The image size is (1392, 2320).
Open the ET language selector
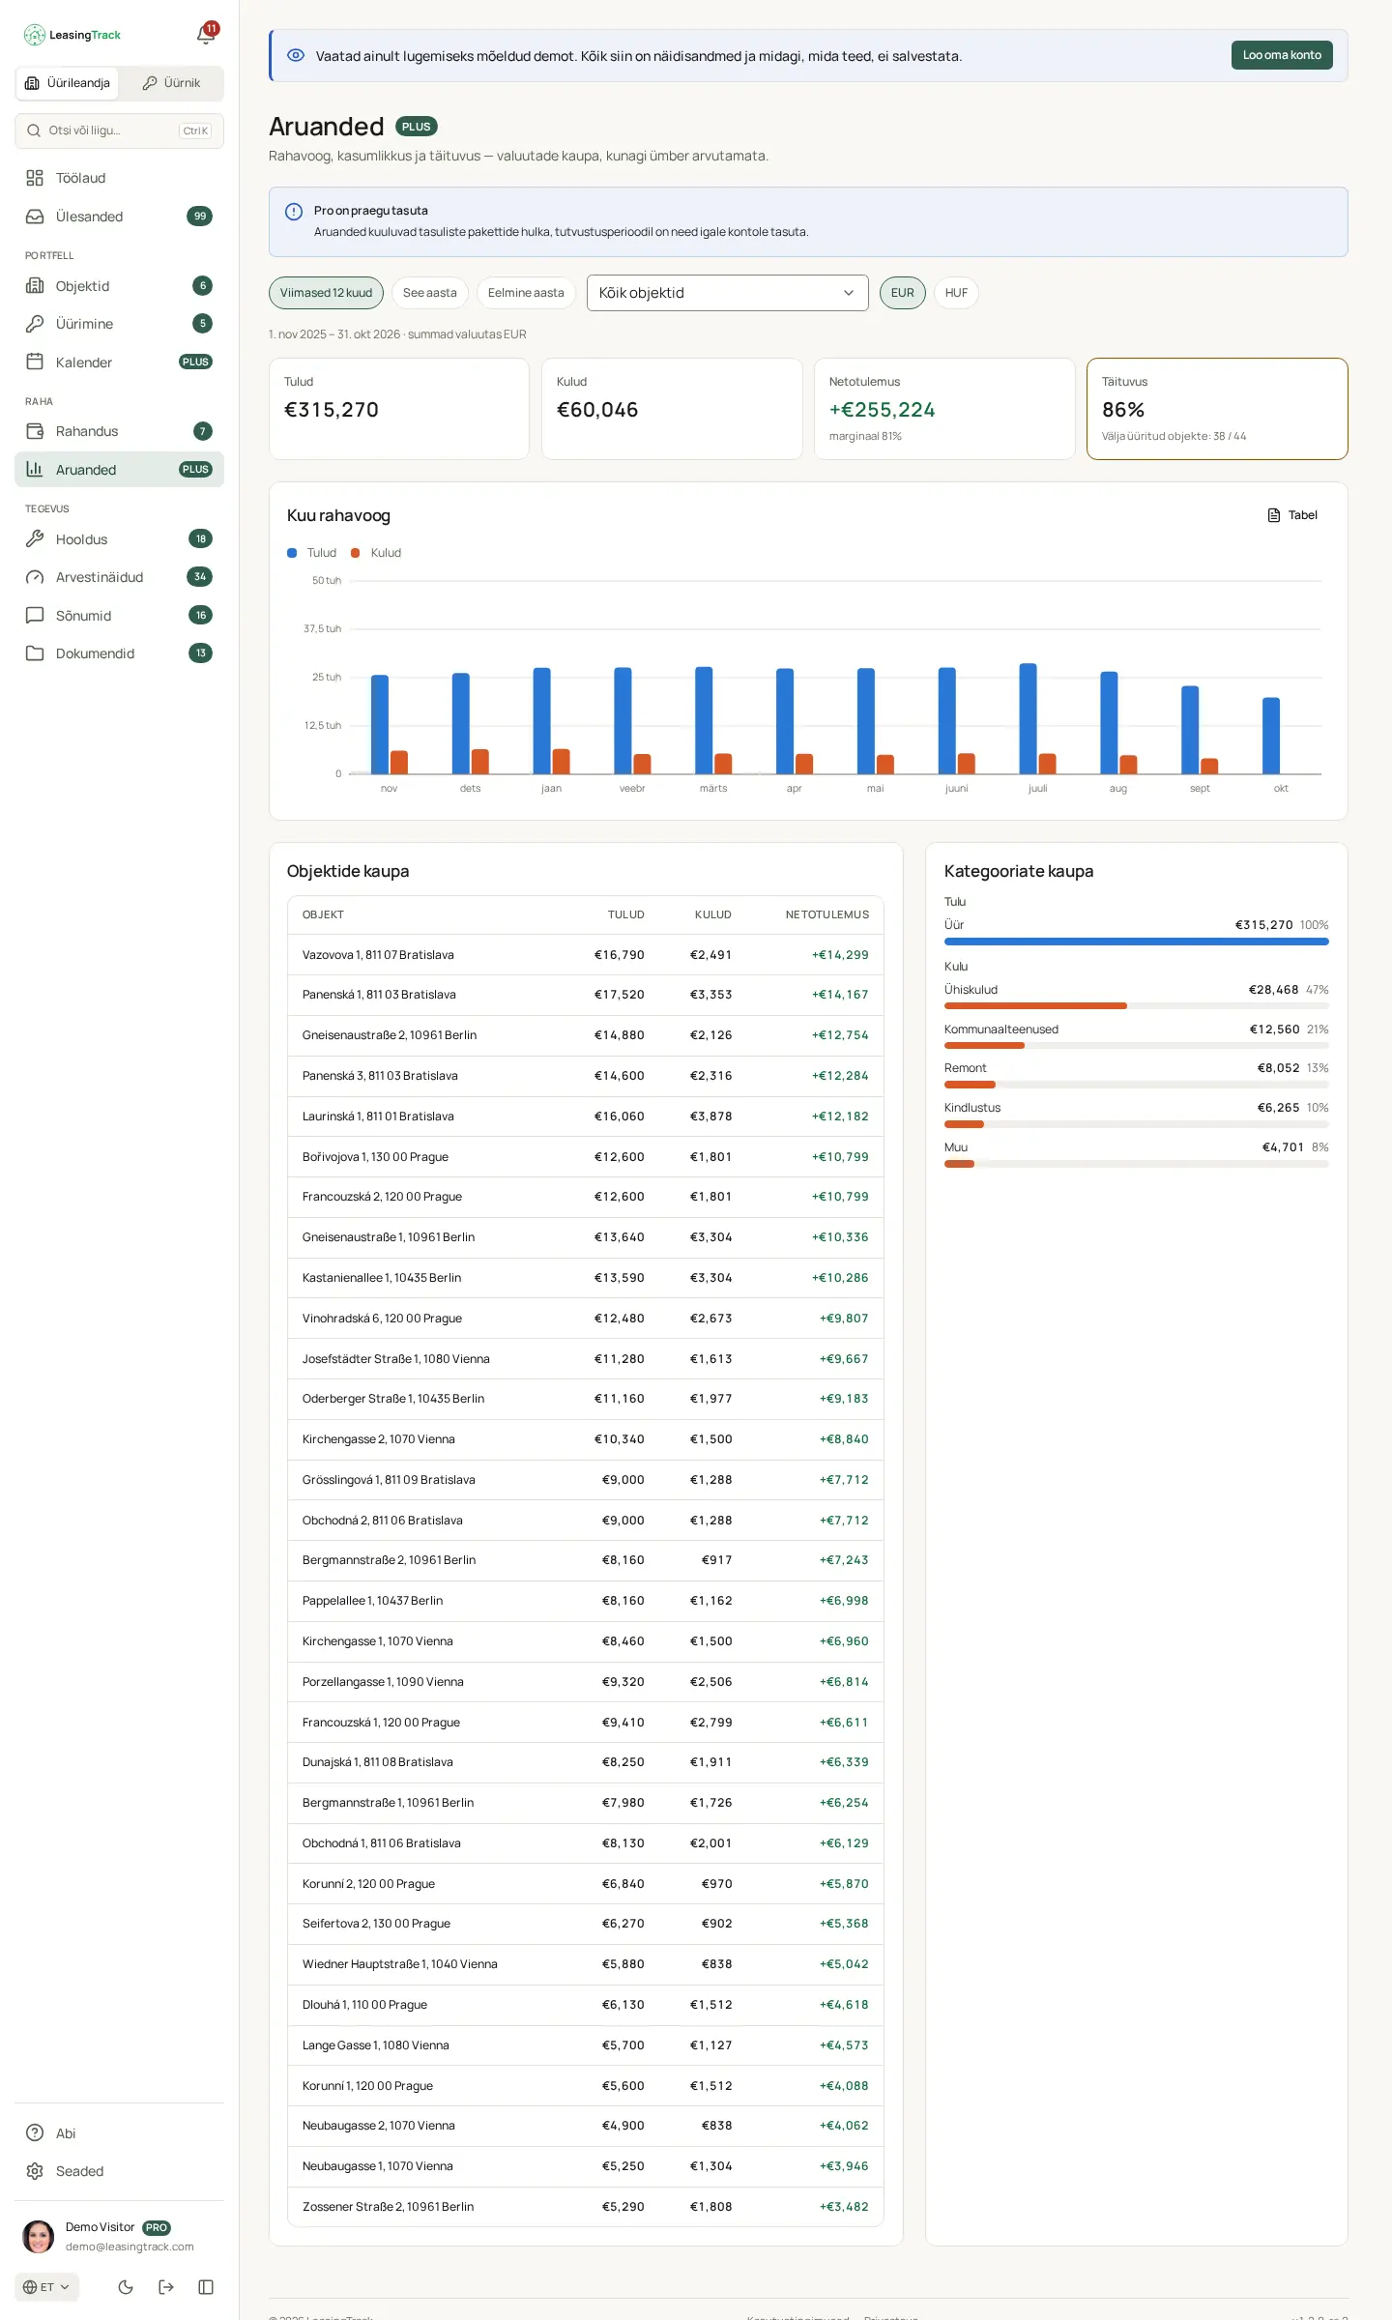46,2287
